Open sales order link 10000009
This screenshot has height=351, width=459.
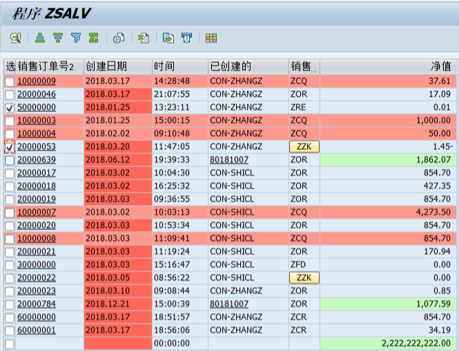pos(37,81)
